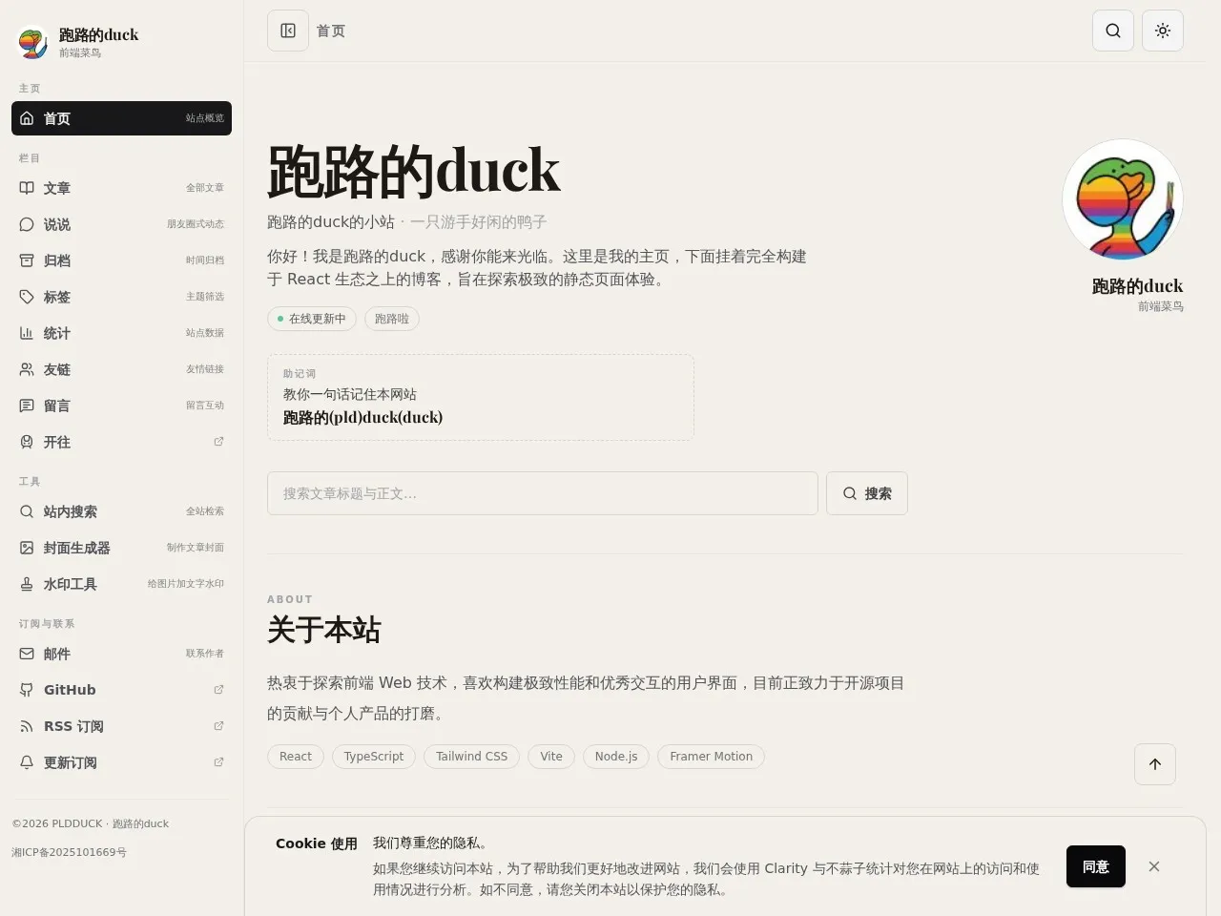Open 说说 moments page
Image resolution: width=1221 pixels, height=916 pixels.
[x=121, y=224]
